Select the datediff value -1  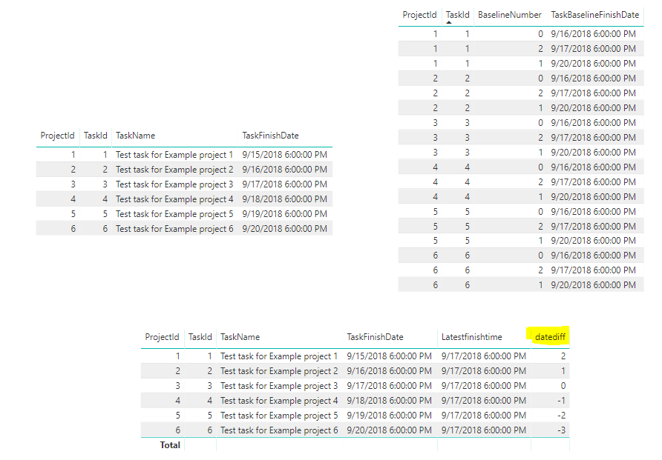pyautogui.click(x=561, y=401)
